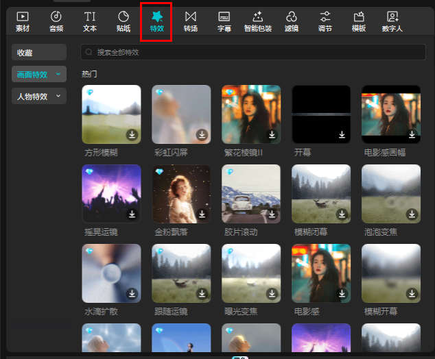Image resolution: width=435 pixels, height=359 pixels.
Task: Click the 电影感画幅 effect name label
Action: point(385,152)
